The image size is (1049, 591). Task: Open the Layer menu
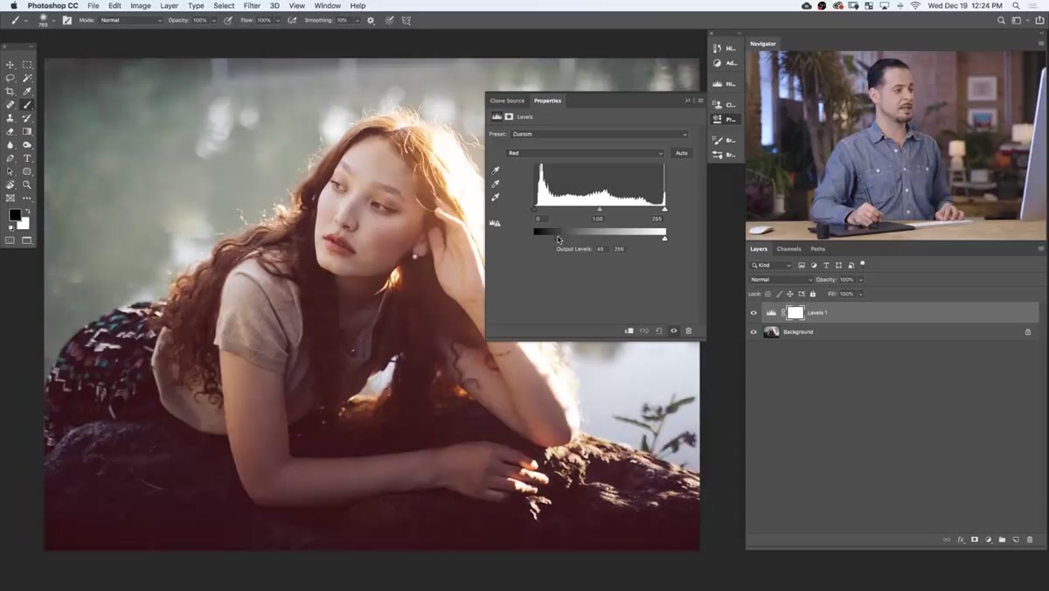coord(170,5)
